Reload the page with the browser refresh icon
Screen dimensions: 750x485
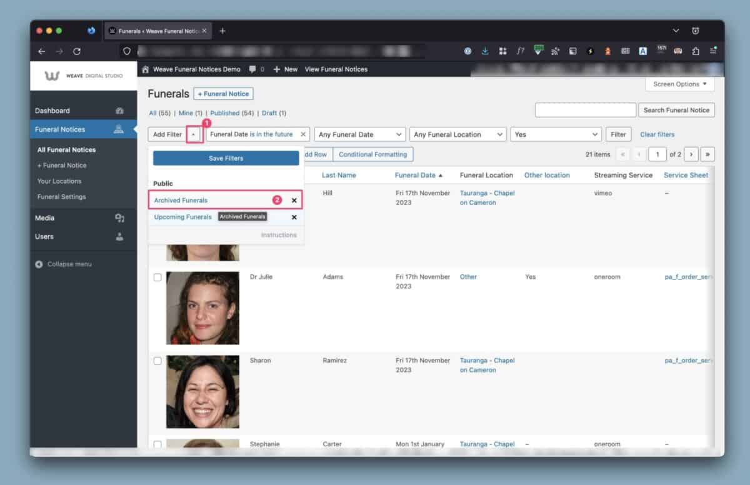click(x=77, y=51)
